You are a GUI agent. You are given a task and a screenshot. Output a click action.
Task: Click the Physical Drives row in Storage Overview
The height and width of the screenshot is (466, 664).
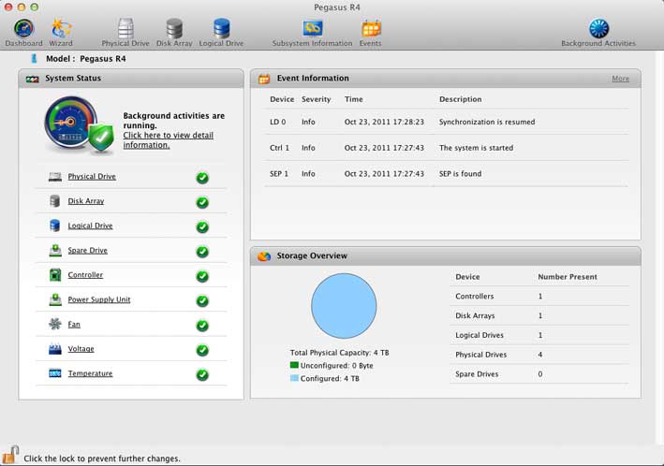point(539,355)
